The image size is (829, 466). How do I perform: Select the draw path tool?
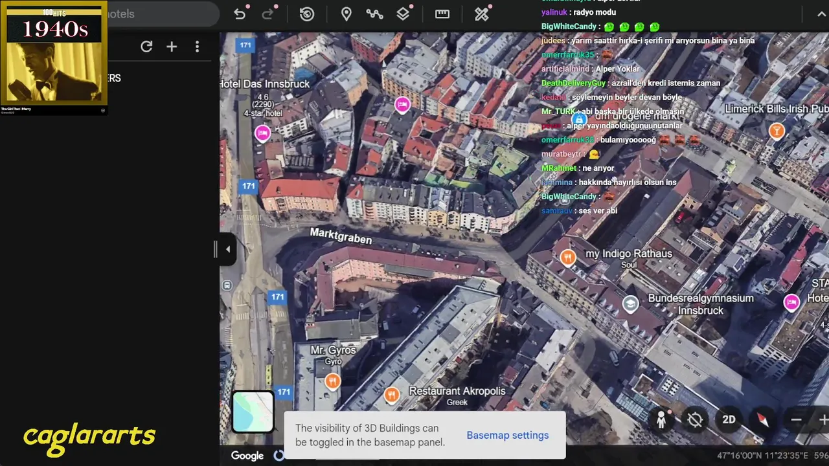coord(374,14)
